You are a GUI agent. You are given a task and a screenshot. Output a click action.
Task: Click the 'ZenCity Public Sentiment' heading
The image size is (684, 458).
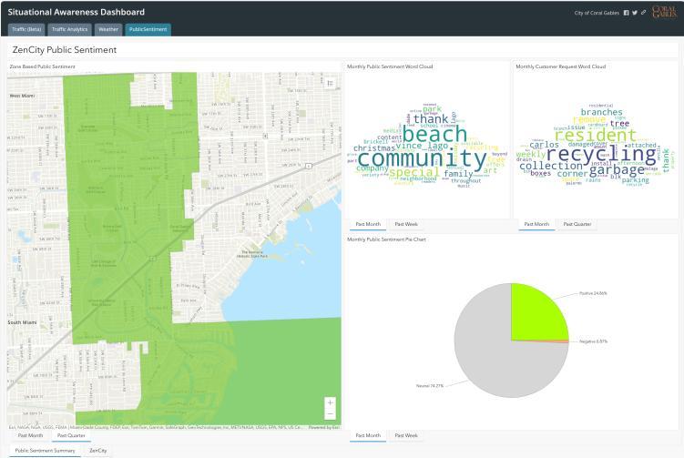click(x=65, y=50)
